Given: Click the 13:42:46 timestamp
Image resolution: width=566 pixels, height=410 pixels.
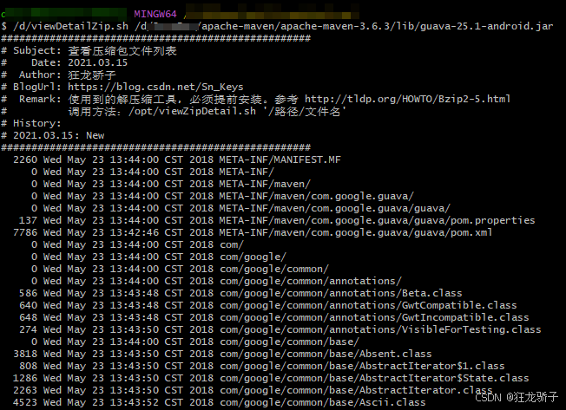Looking at the screenshot, I should (134, 232).
